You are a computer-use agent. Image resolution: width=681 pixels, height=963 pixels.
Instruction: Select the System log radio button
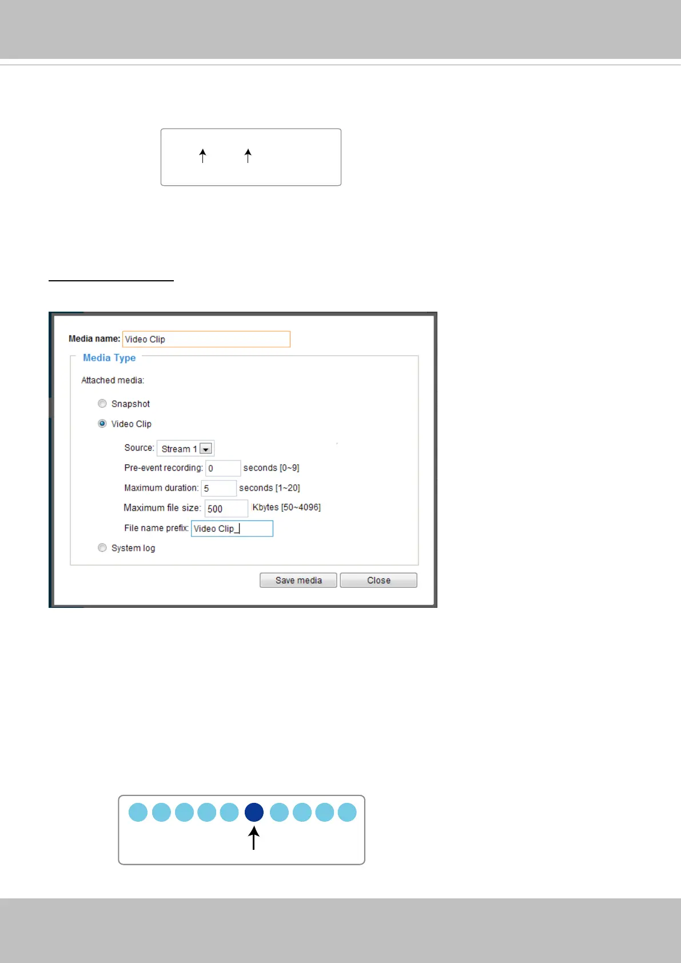click(x=102, y=548)
